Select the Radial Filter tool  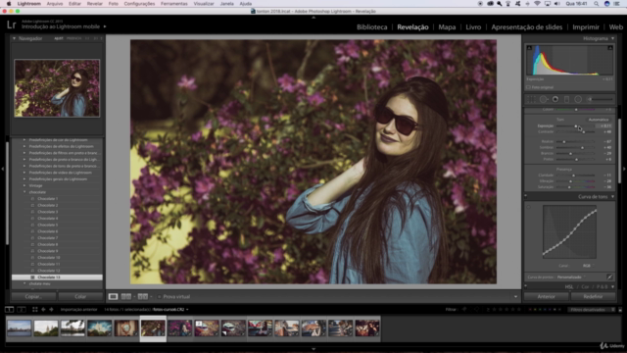[x=578, y=99]
